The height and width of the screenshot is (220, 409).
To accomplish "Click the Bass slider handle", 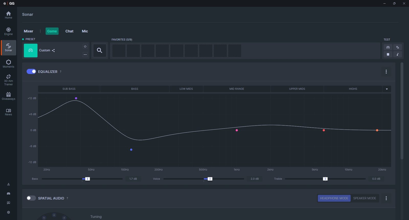I will pos(87,179).
